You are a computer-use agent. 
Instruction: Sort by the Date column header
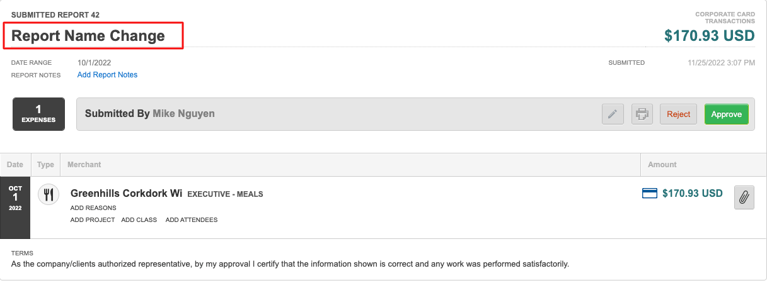pyautogui.click(x=15, y=165)
